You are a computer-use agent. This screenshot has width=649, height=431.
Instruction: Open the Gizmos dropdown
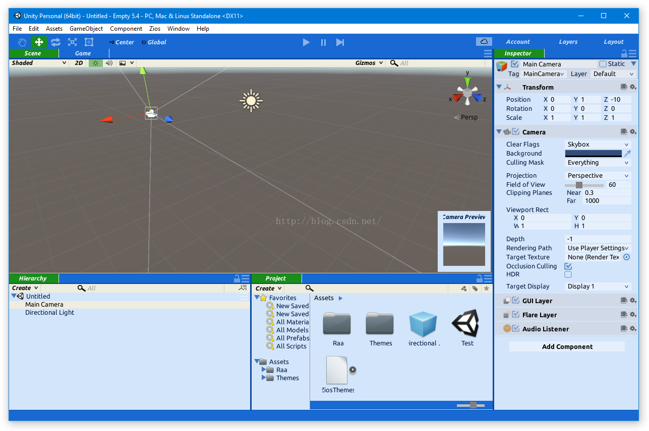(369, 63)
